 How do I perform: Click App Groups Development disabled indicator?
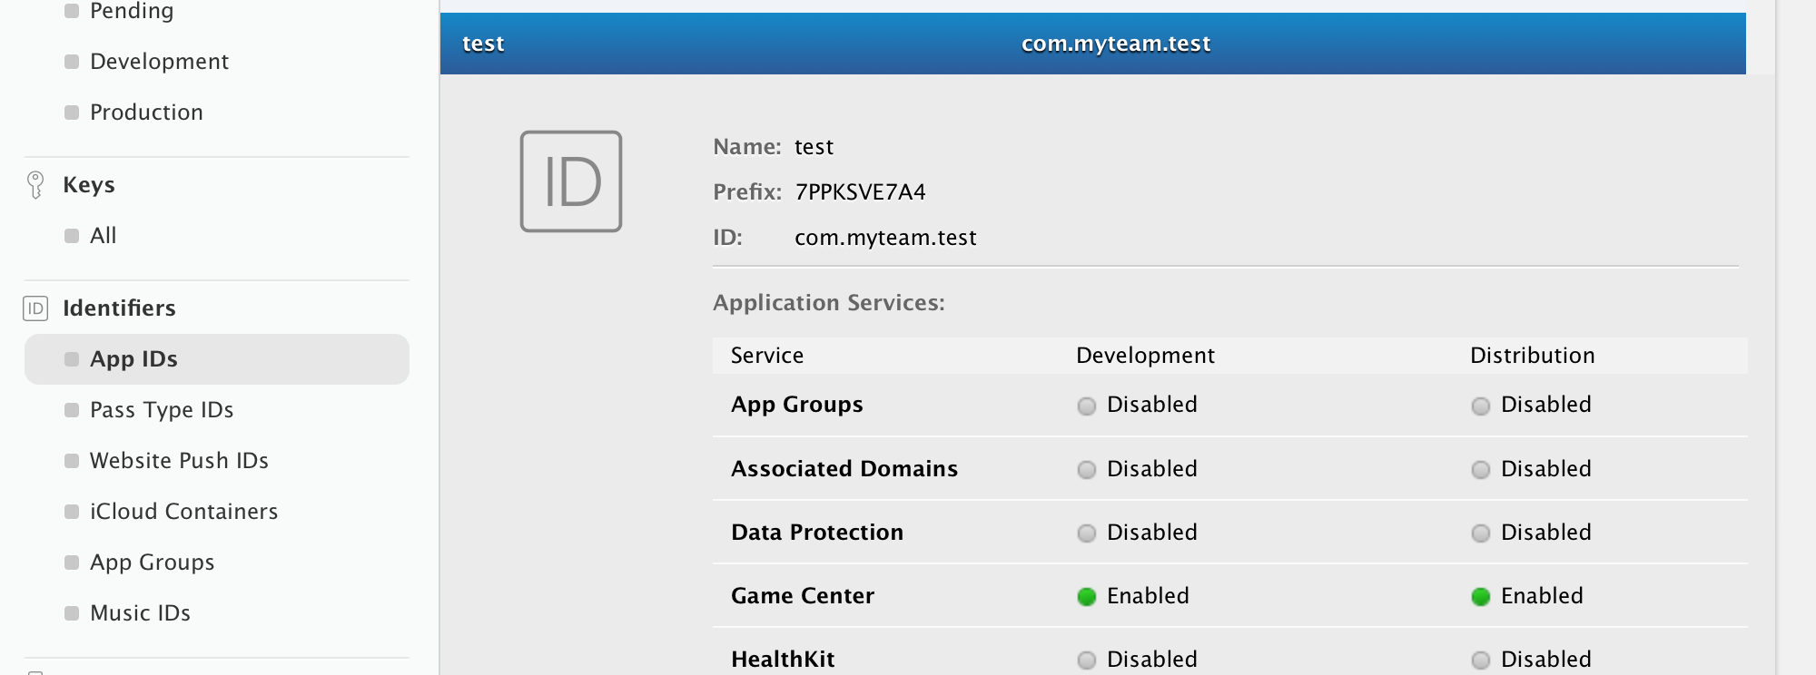(1086, 406)
